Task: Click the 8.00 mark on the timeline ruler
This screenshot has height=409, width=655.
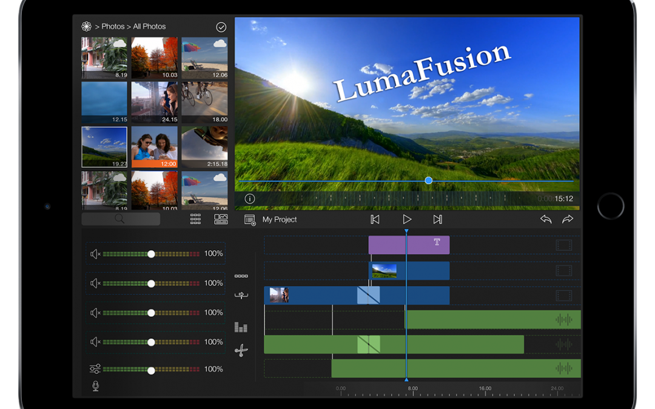Action: click(413, 388)
